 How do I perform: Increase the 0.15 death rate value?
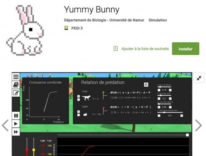(x=170, y=90)
